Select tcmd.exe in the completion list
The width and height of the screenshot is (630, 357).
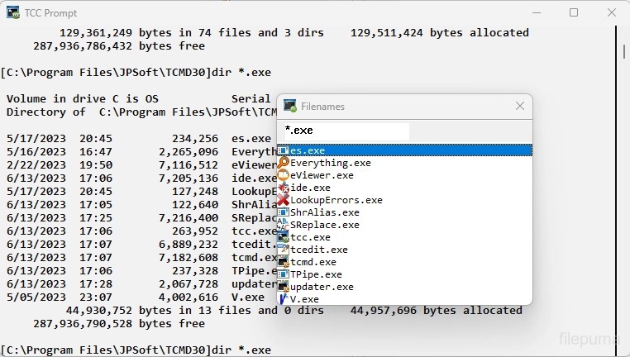pos(313,262)
